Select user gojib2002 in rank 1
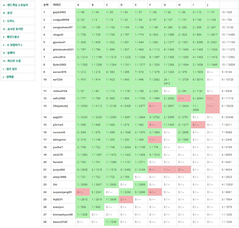239x228 pixels. [x=59, y=12]
